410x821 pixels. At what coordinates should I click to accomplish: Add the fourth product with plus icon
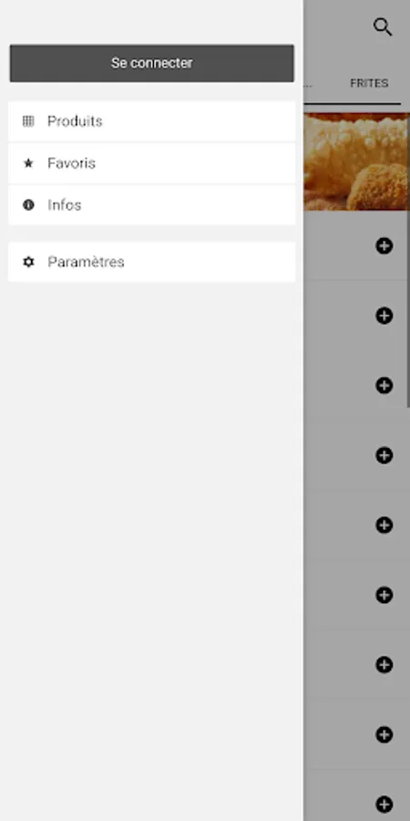coord(384,455)
